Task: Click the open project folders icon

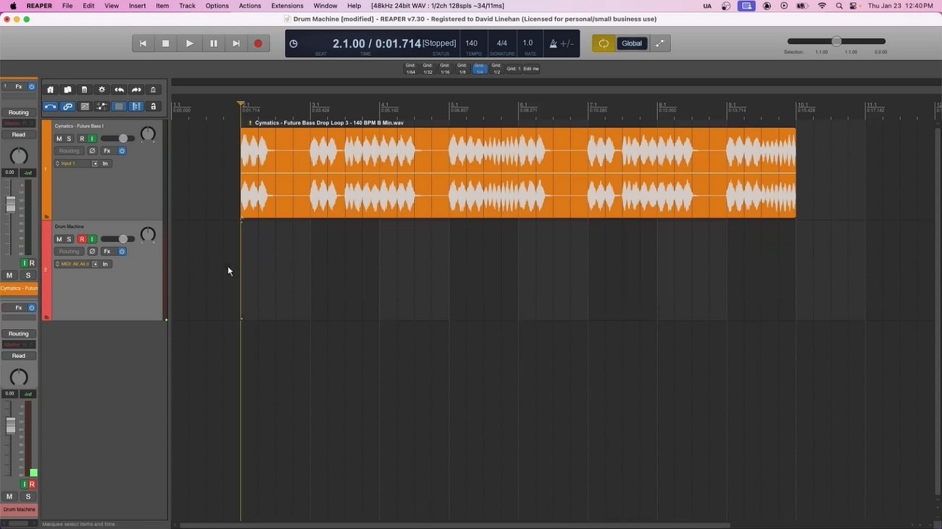Action: coord(67,90)
